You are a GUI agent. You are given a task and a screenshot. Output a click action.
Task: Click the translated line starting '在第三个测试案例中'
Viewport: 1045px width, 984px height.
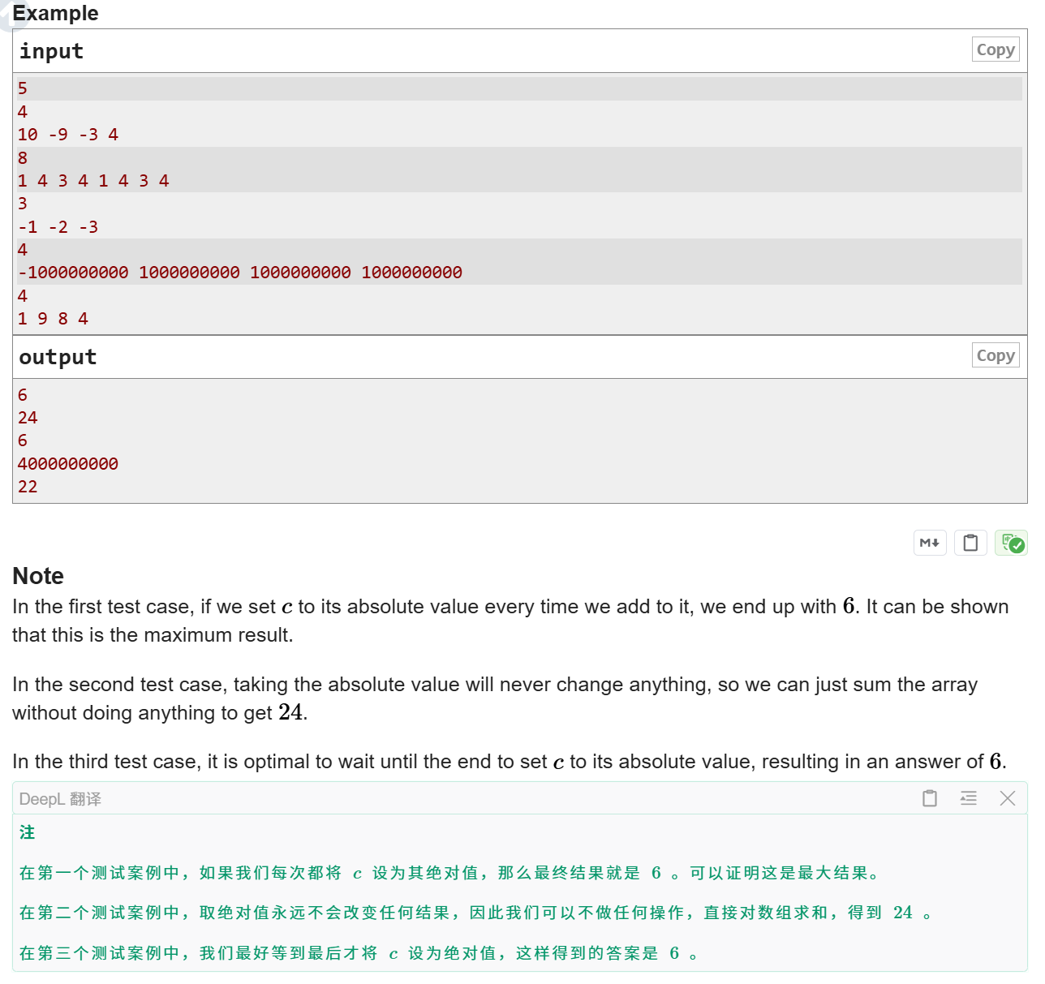pos(359,953)
